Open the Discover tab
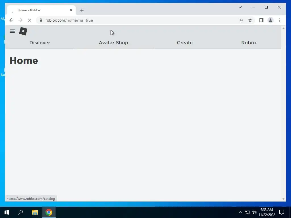The height and width of the screenshot is (218, 291). pos(40,43)
